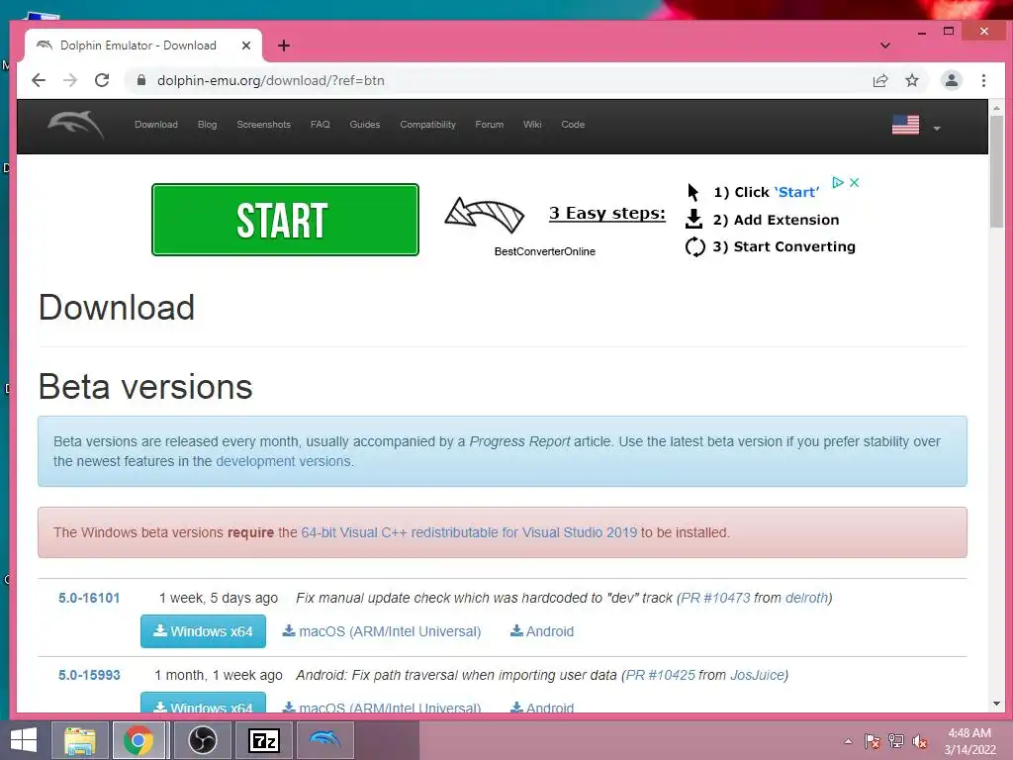Click the BestConverterOnline ad text
The width and height of the screenshot is (1013, 760).
pos(545,251)
